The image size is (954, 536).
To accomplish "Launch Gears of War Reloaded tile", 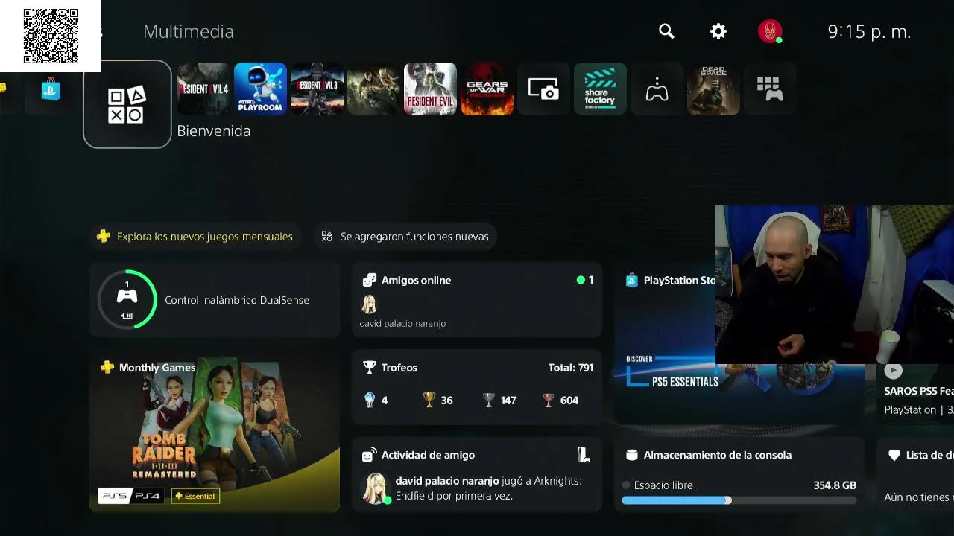I will pyautogui.click(x=487, y=89).
